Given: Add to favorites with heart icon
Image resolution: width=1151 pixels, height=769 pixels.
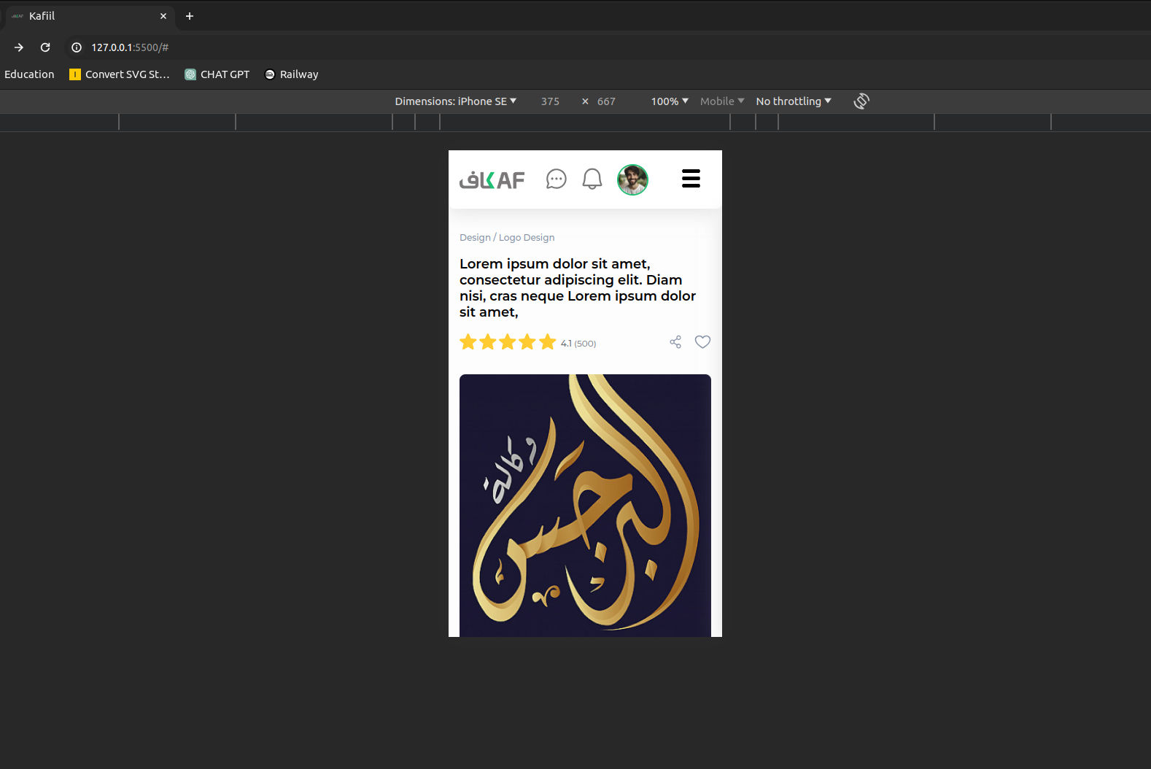Looking at the screenshot, I should click(x=702, y=341).
